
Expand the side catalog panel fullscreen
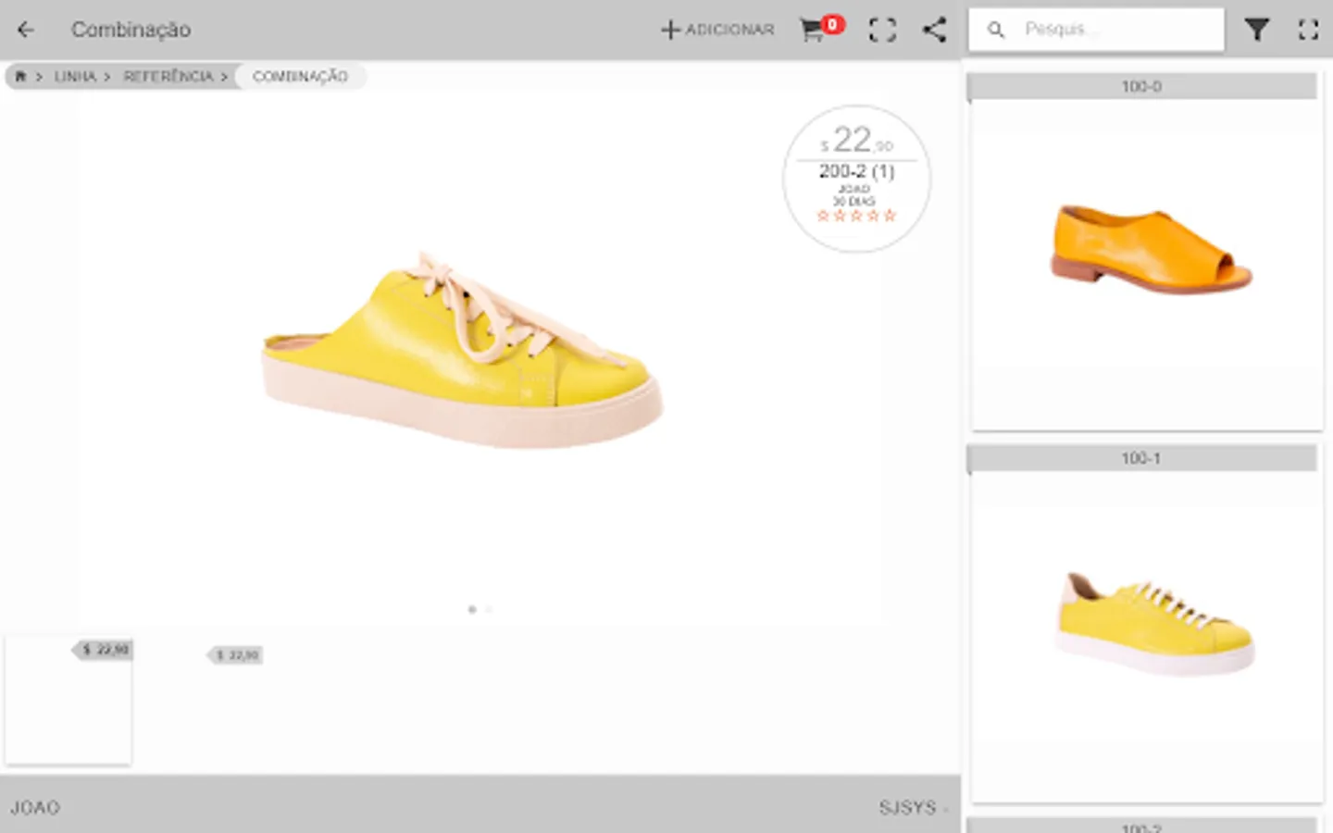(1308, 30)
